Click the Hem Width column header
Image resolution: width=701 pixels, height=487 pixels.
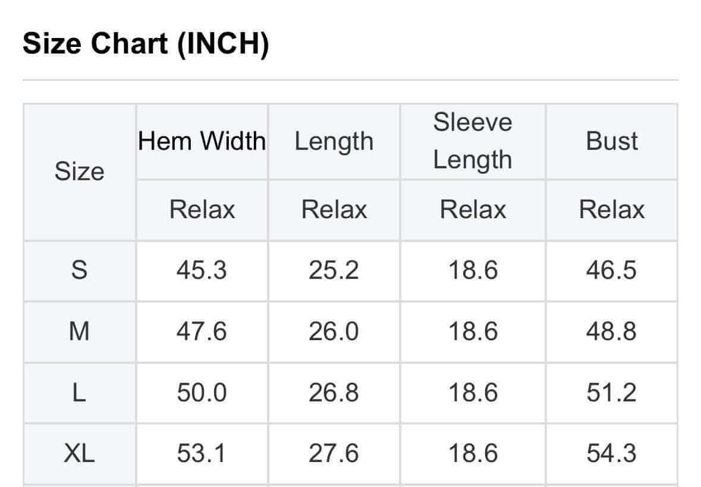coord(202,142)
